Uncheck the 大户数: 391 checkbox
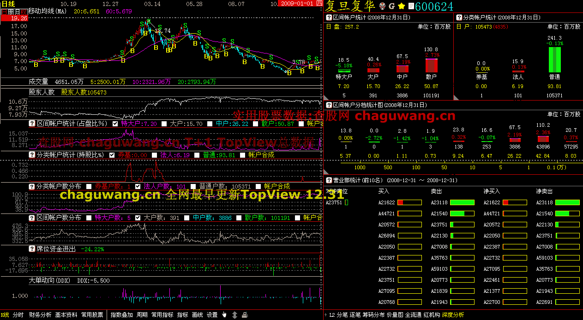Viewport: 583px width, 320px height. click(138, 218)
